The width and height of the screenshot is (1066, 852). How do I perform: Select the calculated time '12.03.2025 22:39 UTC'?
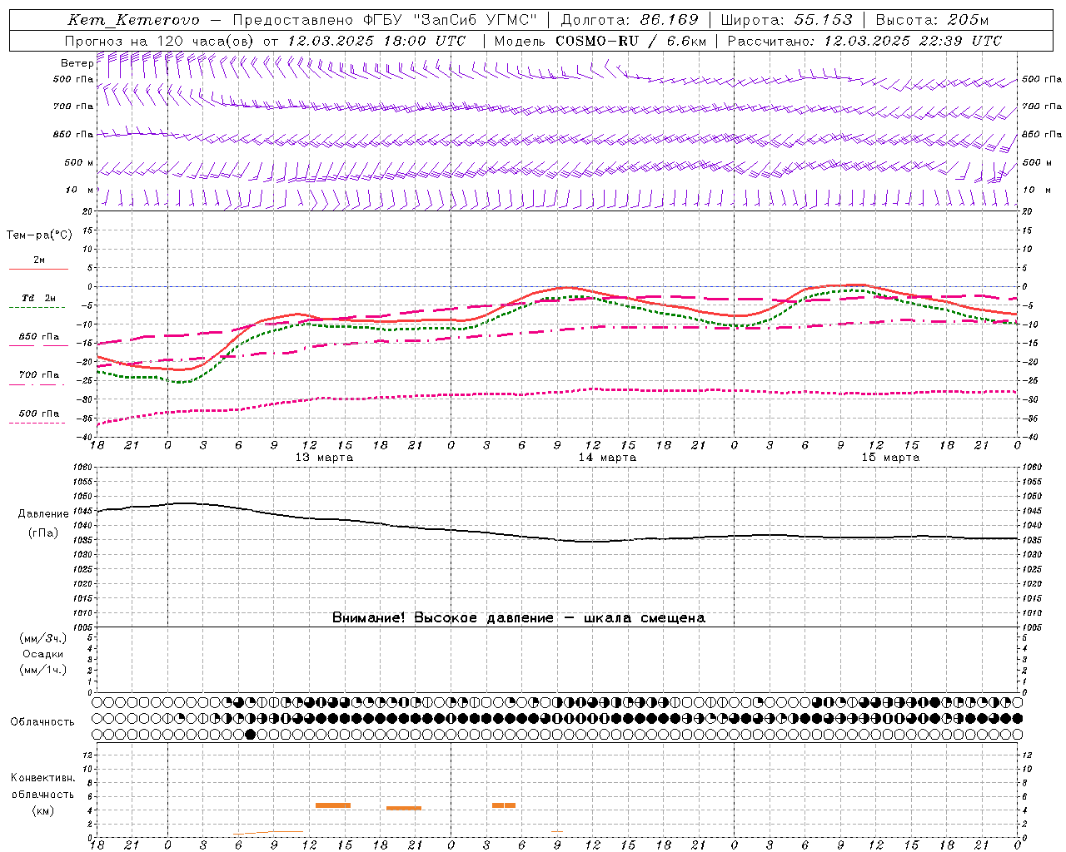pos(913,41)
